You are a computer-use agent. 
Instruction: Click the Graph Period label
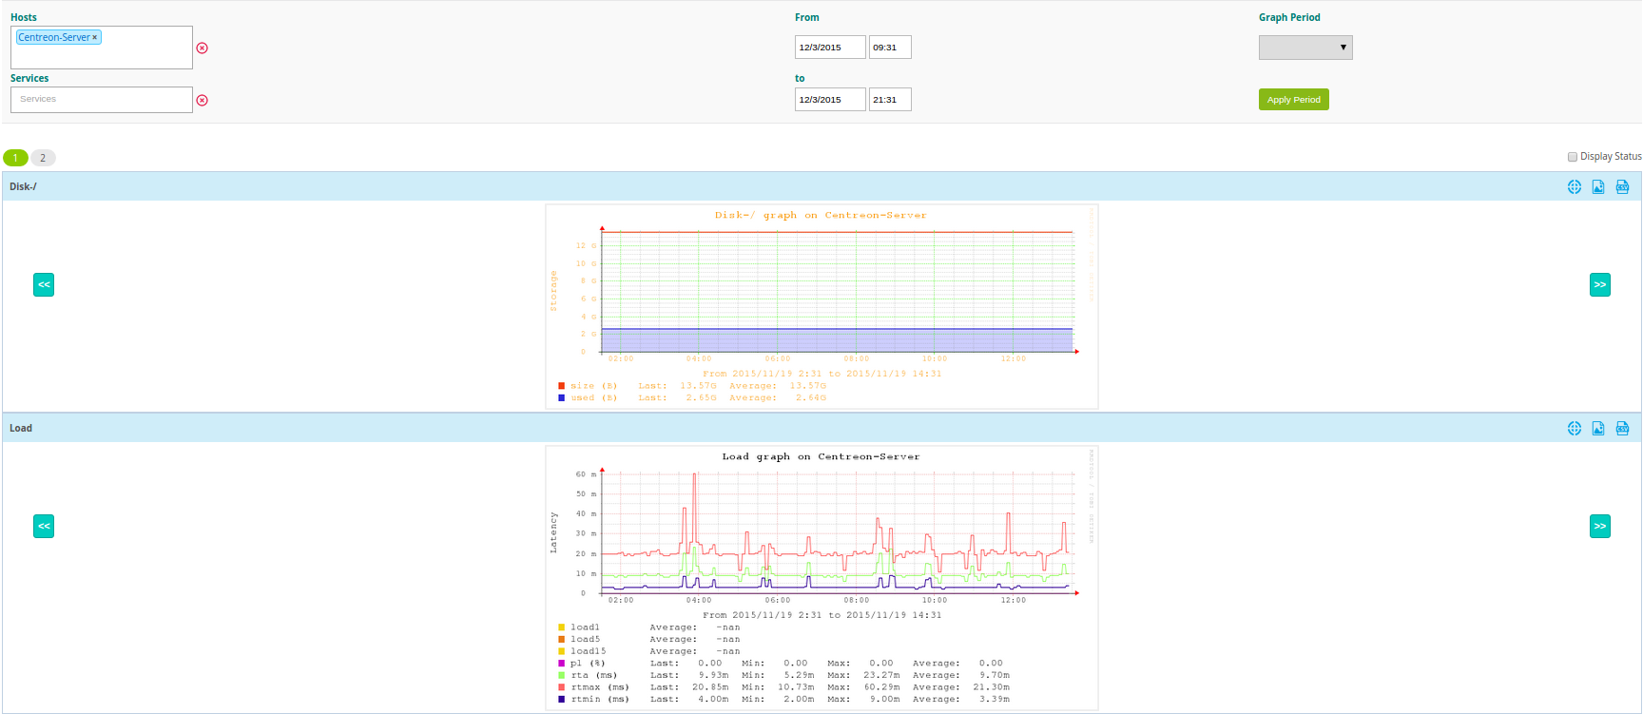pyautogui.click(x=1289, y=17)
